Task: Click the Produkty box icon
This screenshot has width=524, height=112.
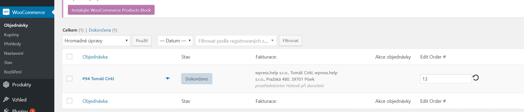Action: click(6, 84)
